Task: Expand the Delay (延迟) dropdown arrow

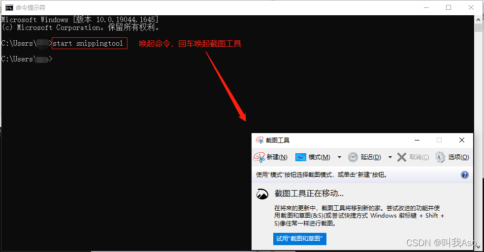Action: [390, 157]
